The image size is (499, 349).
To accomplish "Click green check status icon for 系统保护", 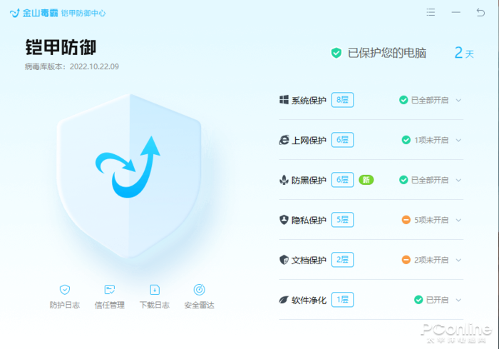I will 403,100.
